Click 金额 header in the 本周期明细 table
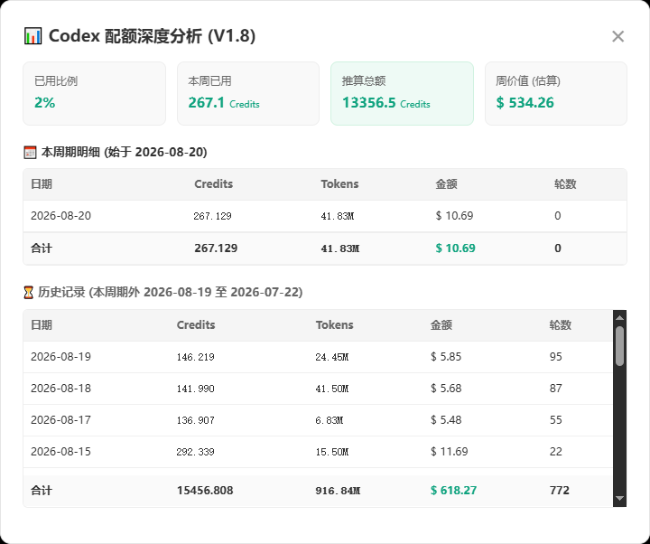The height and width of the screenshot is (544, 650). (446, 184)
